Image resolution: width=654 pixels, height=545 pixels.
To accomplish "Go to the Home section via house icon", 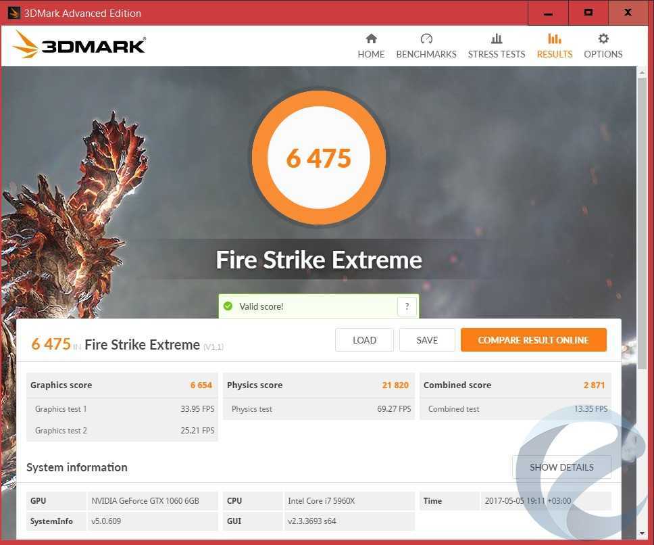I will pyautogui.click(x=371, y=39).
